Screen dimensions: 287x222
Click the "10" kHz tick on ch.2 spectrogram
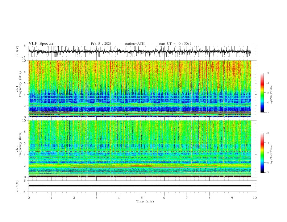tap(25, 120)
